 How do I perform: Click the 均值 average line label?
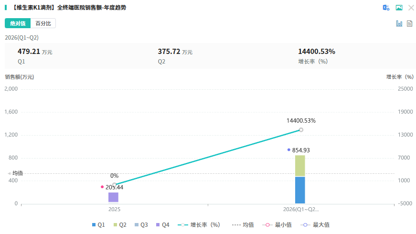coord(18,173)
